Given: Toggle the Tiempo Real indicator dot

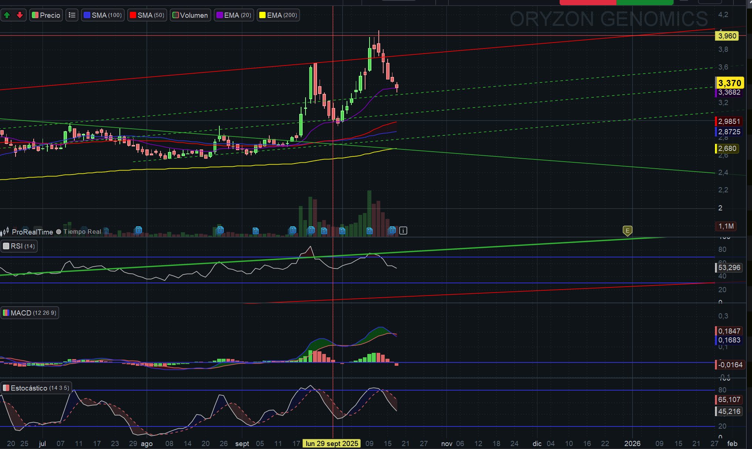Looking at the screenshot, I should 58,232.
